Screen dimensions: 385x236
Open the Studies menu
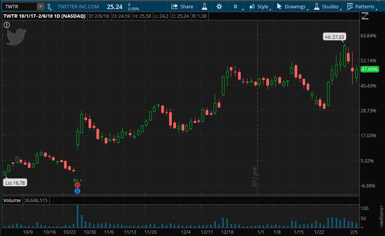point(327,7)
